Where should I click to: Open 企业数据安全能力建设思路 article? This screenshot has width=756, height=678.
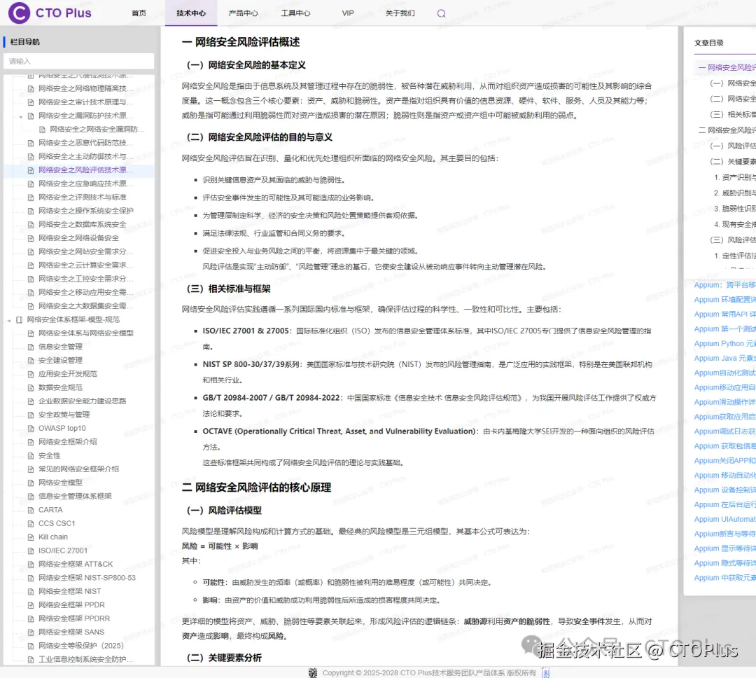click(82, 401)
